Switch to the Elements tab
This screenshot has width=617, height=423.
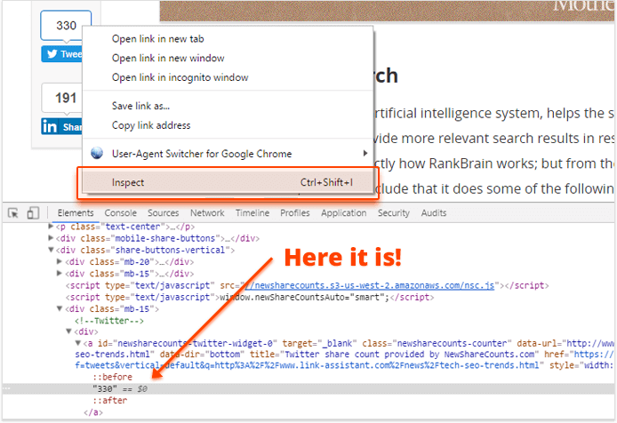coord(76,213)
